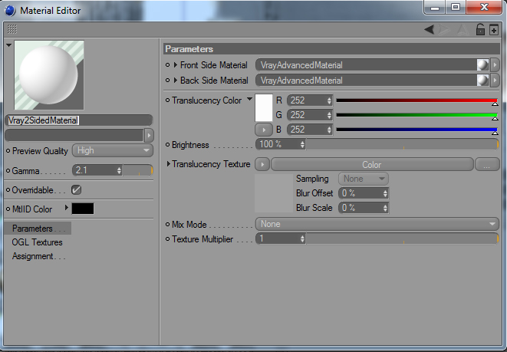This screenshot has width=507, height=352.
Task: Open the Preview Quality dropdown
Action: click(113, 150)
